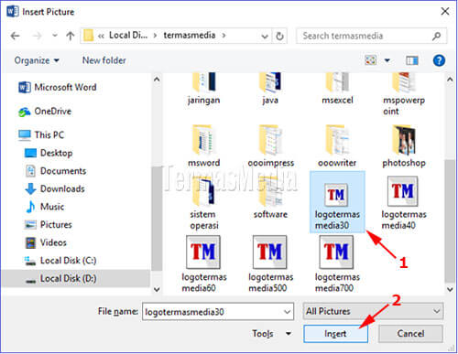This screenshot has height=354, width=458.
Task: Open Documents in the sidebar
Action: pyautogui.click(x=56, y=171)
